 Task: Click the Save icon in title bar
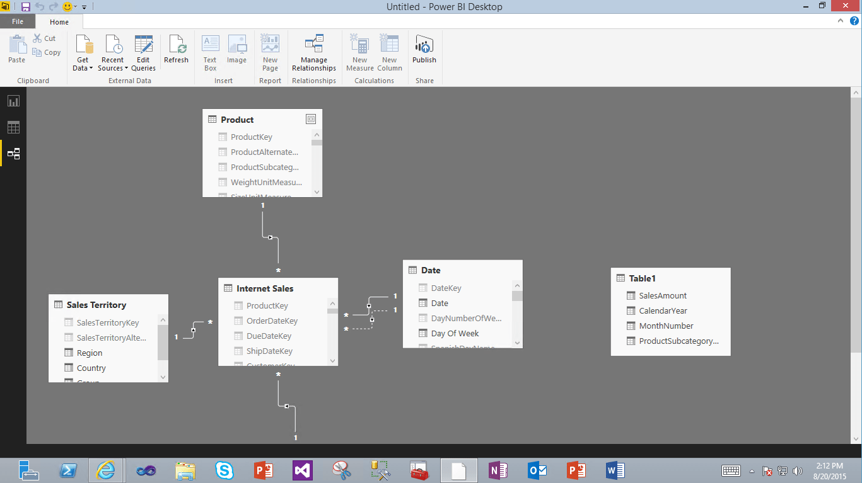click(x=26, y=7)
